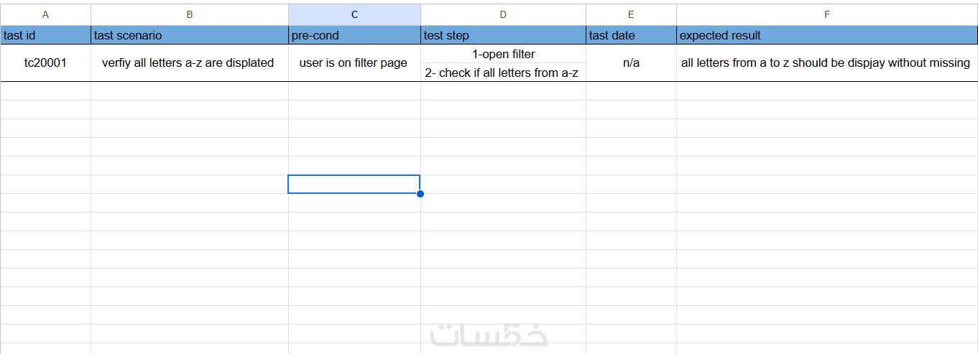
Task: Select the 'verfiy all letters a-z' cell
Action: (x=188, y=63)
